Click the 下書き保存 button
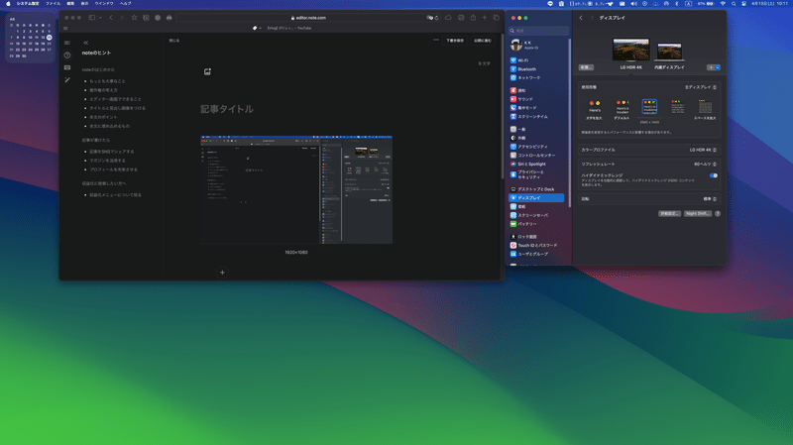Viewport: 793px width, 445px height. click(x=455, y=41)
